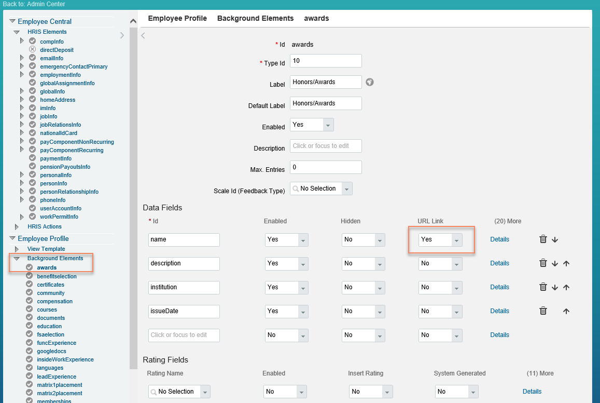Open Enabled dropdown for description field
Image resolution: width=600 pixels, height=403 pixels.
click(x=287, y=263)
